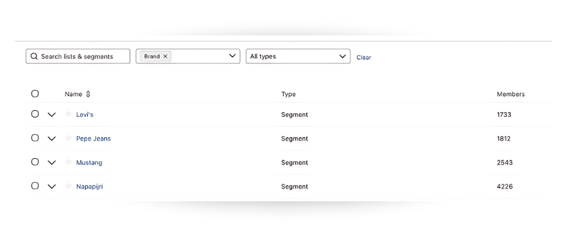
Task: Open the Napapijri segment
Action: point(89,186)
